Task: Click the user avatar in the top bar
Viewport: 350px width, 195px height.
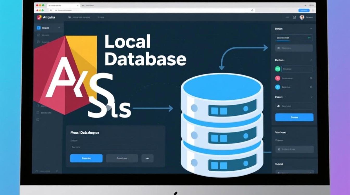Action: click(x=302, y=17)
